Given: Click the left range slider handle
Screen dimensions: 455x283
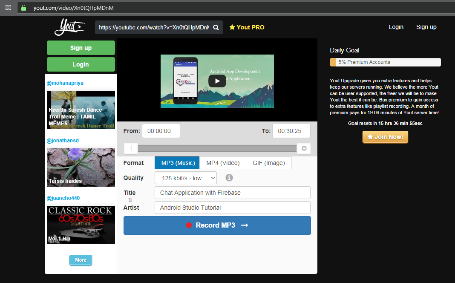Looking at the screenshot, I should [131, 148].
